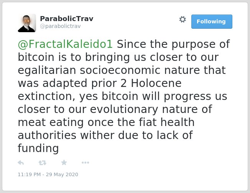Open the 11:19 PM timestamp permalink
Screen dimensions: 250x193
tap(48, 174)
